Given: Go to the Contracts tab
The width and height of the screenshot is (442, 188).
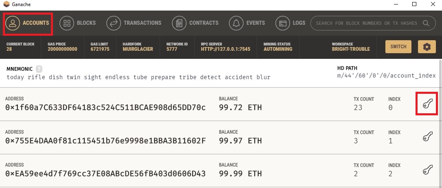Looking at the screenshot, I should [x=195, y=23].
